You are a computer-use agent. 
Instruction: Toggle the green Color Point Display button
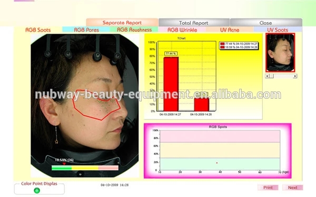[x=37, y=190]
